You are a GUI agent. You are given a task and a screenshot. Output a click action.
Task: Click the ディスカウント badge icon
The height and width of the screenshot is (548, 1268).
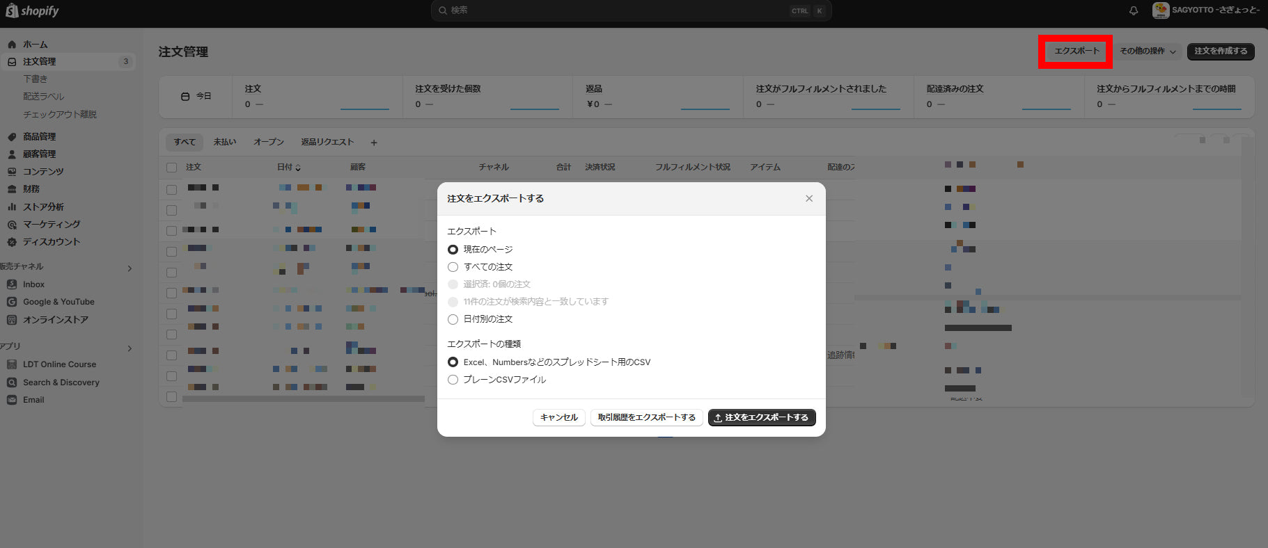coord(12,242)
